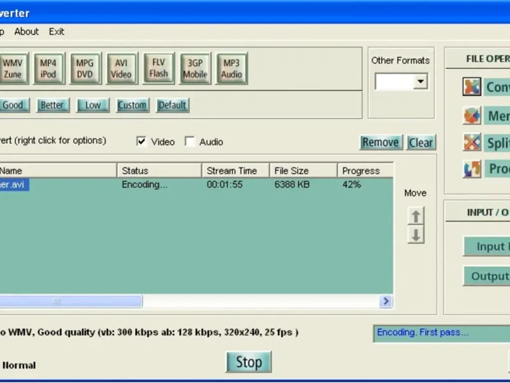Image resolution: width=510 pixels, height=383 pixels.
Task: Click the Output folder button
Action: click(487, 276)
